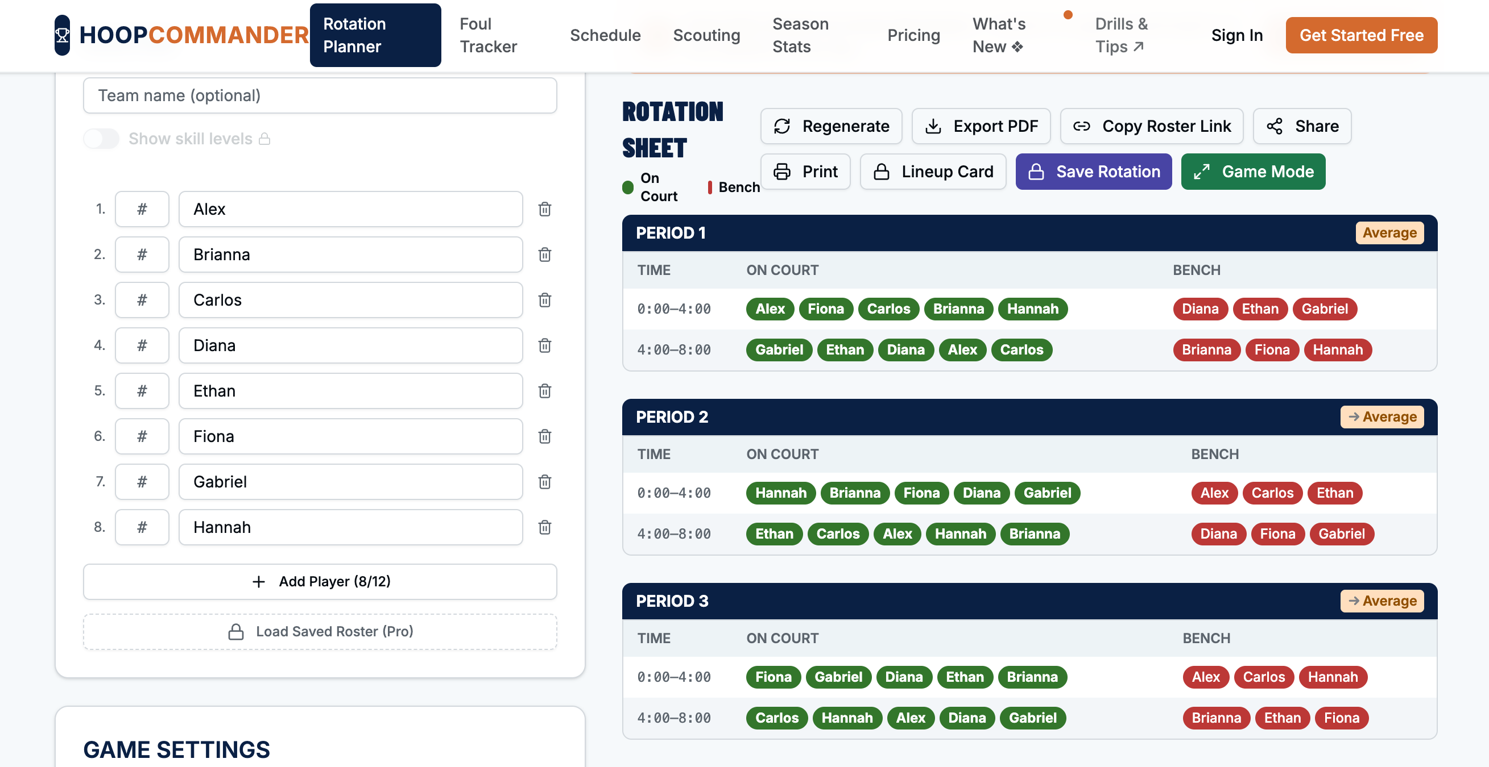Click Period 3 Average badge

[x=1382, y=601]
